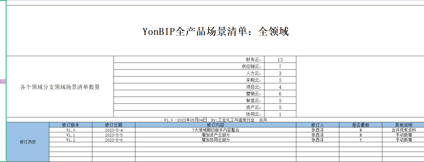Select the title cell YonBIP全产品场景清单：全领域
Image resolution: width=424 pixels, height=162 pixels.
coord(215,31)
